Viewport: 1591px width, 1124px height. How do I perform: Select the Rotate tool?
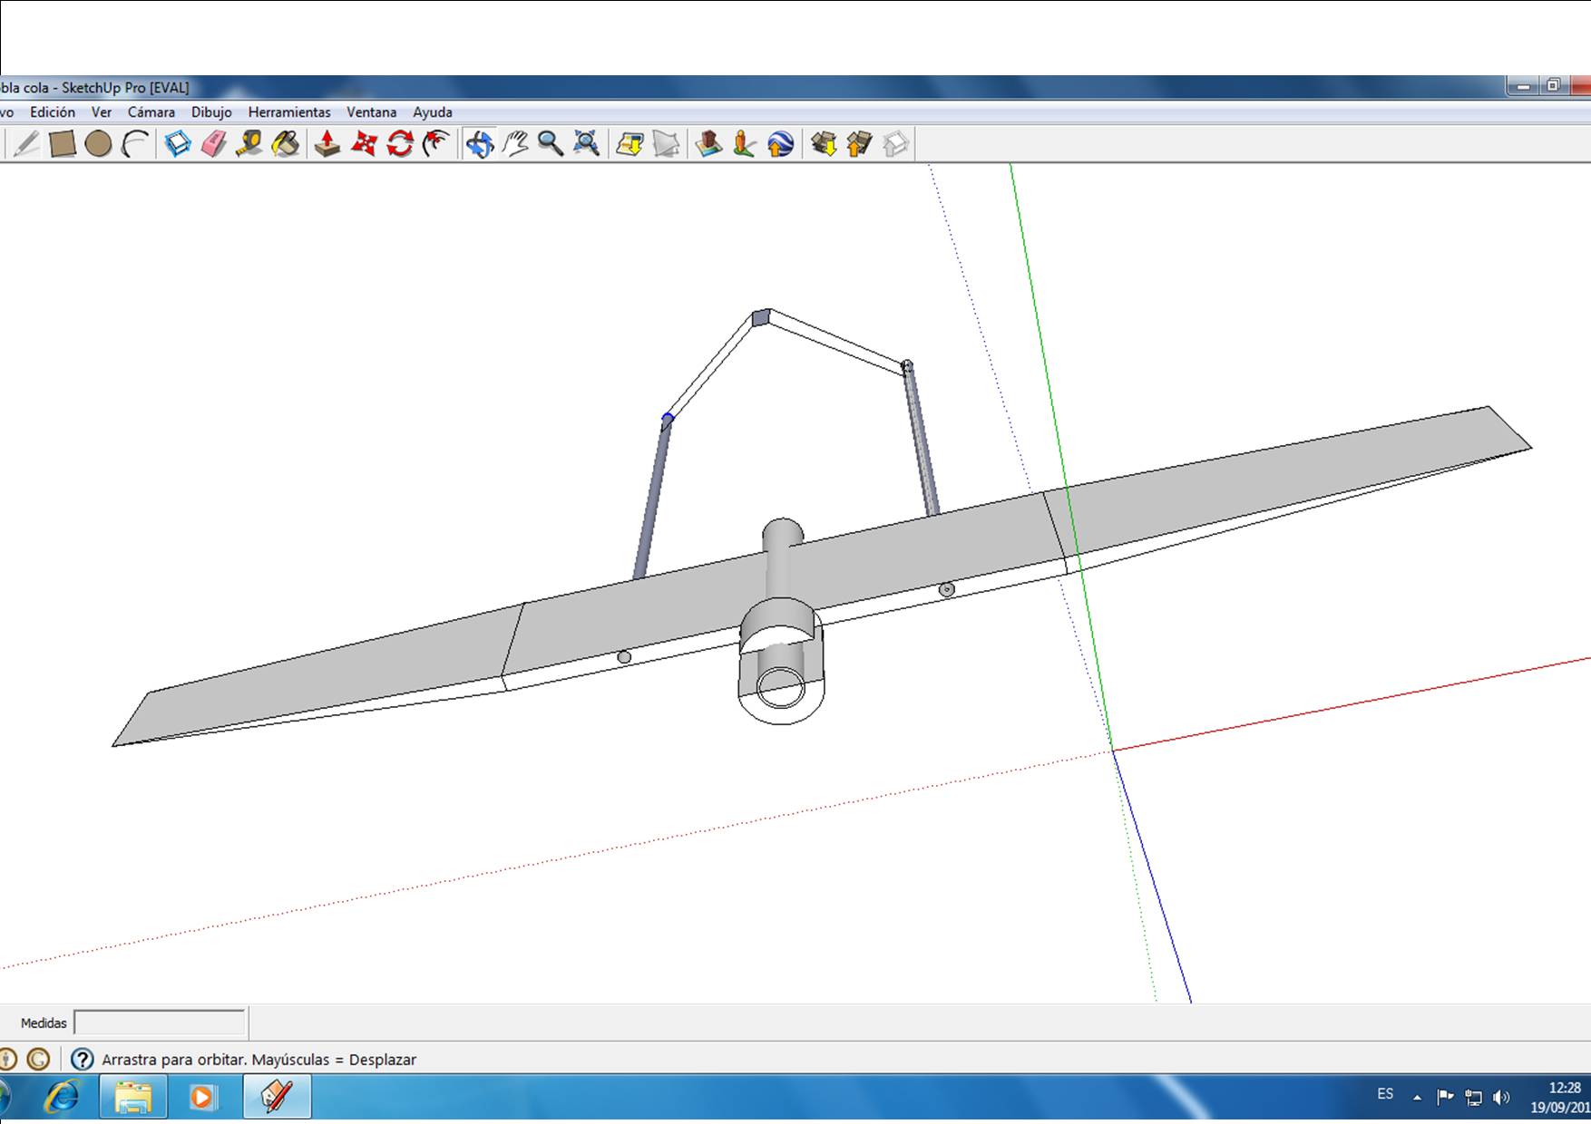tap(400, 144)
